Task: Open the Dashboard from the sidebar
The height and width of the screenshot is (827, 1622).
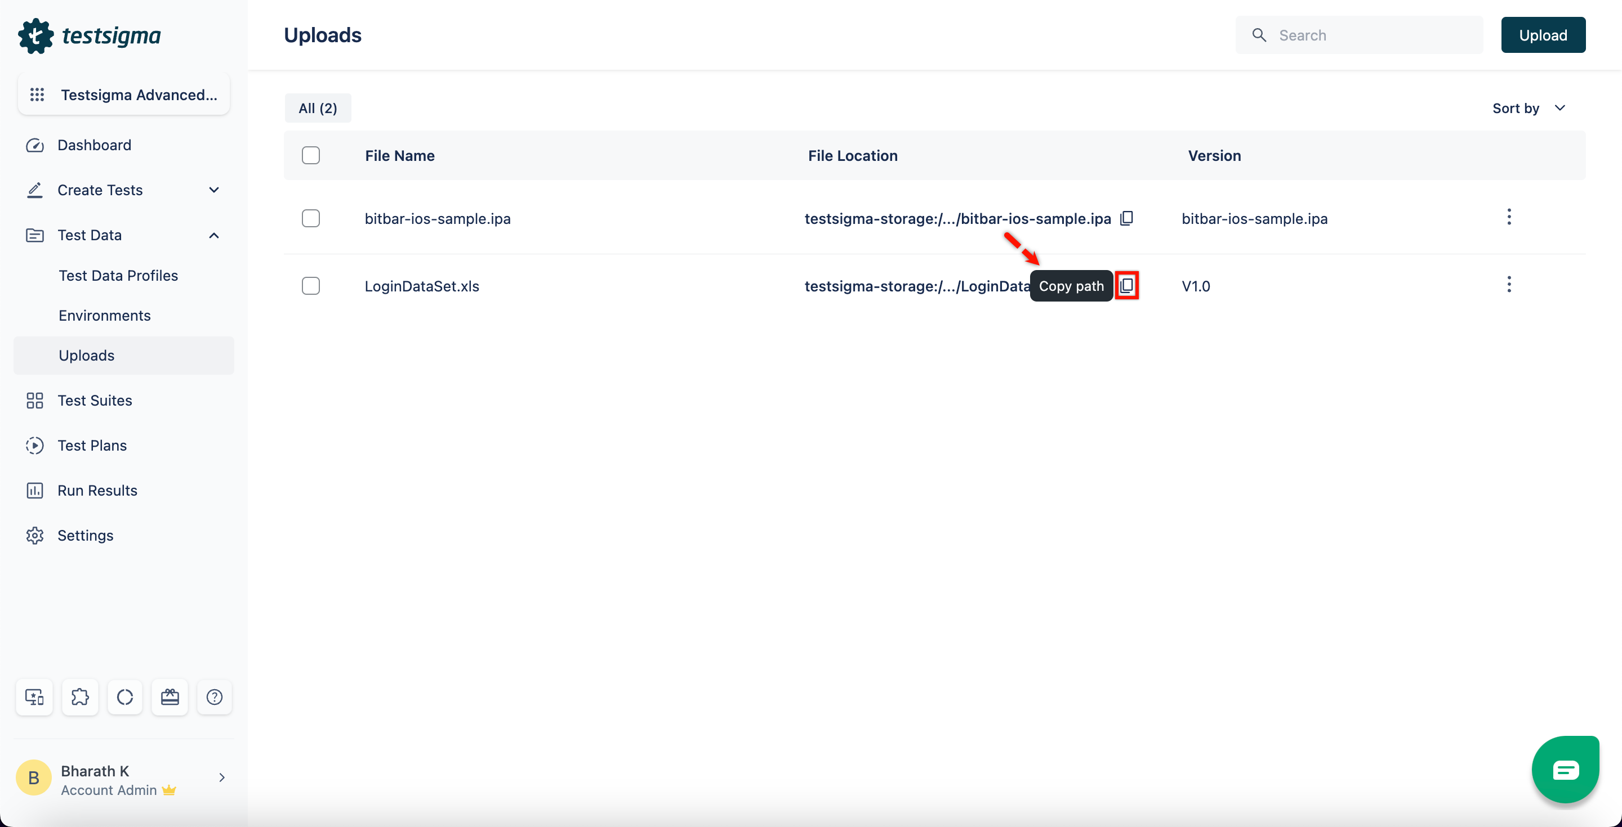Action: click(x=95, y=145)
